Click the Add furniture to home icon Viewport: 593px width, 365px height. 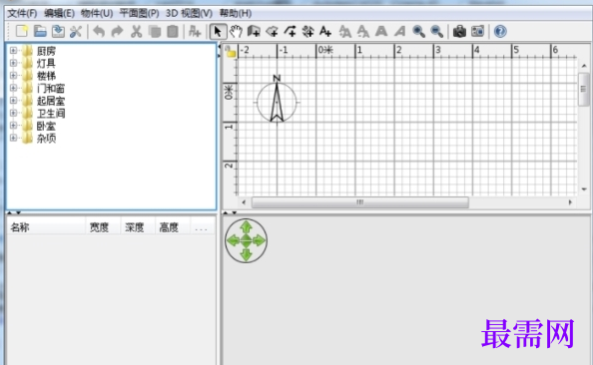[195, 31]
